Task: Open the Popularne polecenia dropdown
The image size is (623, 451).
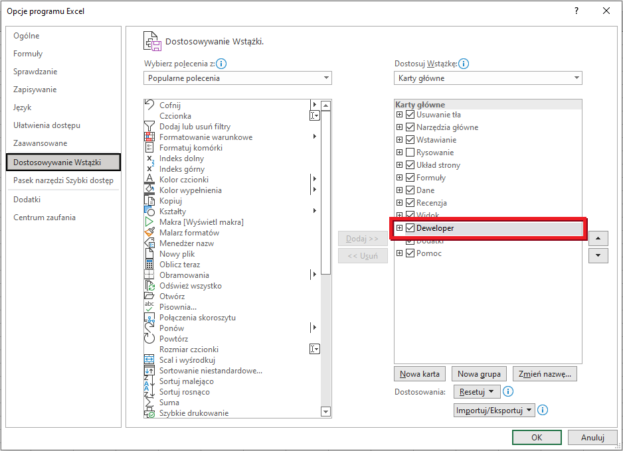Action: click(x=238, y=78)
